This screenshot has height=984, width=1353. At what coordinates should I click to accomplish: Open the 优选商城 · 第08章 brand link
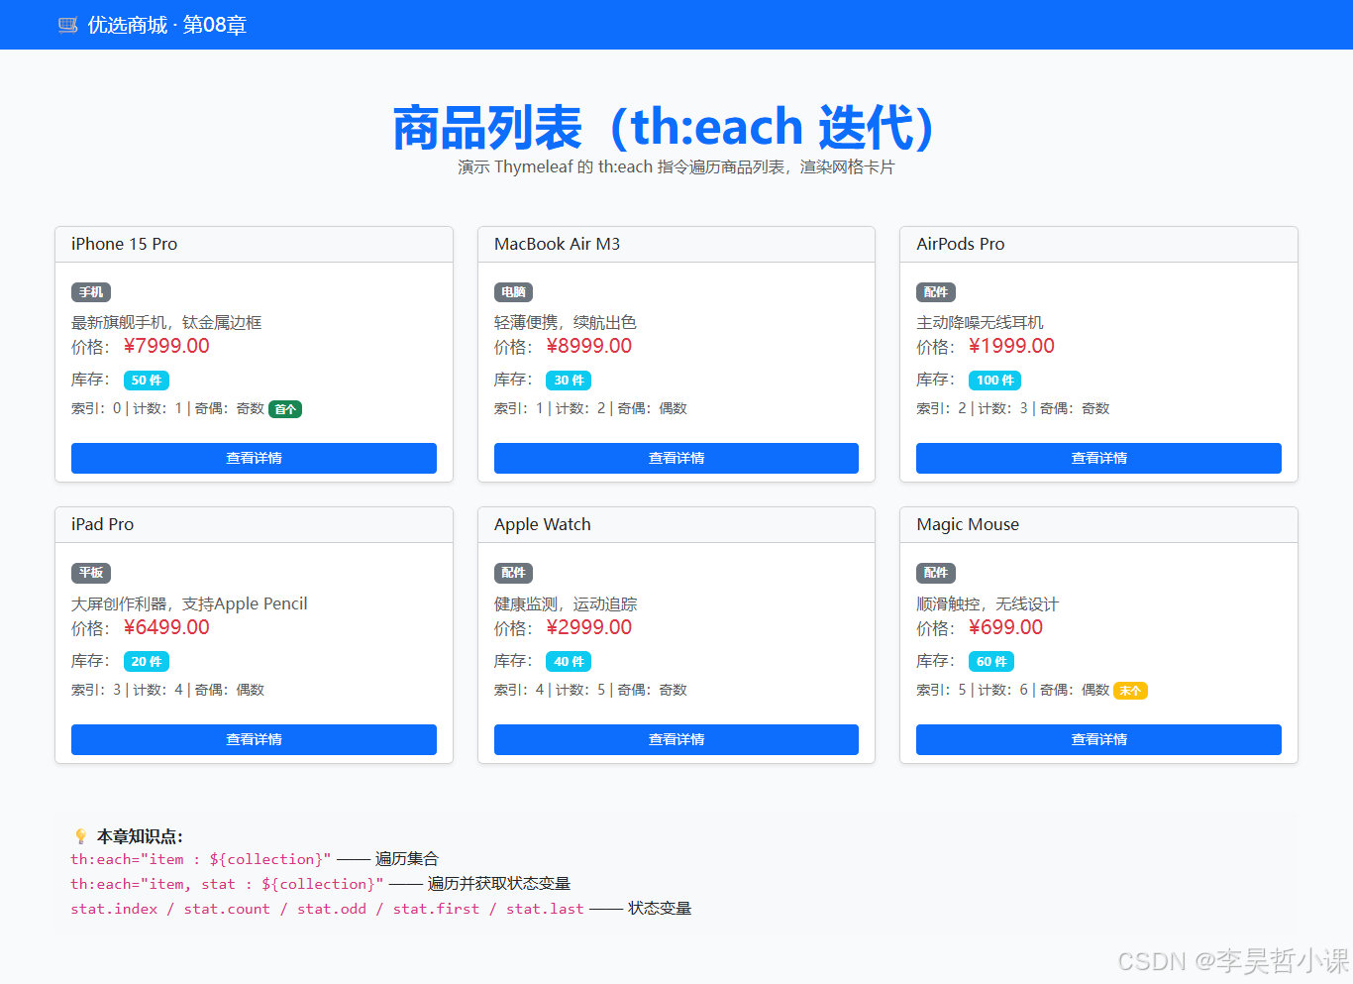[153, 25]
